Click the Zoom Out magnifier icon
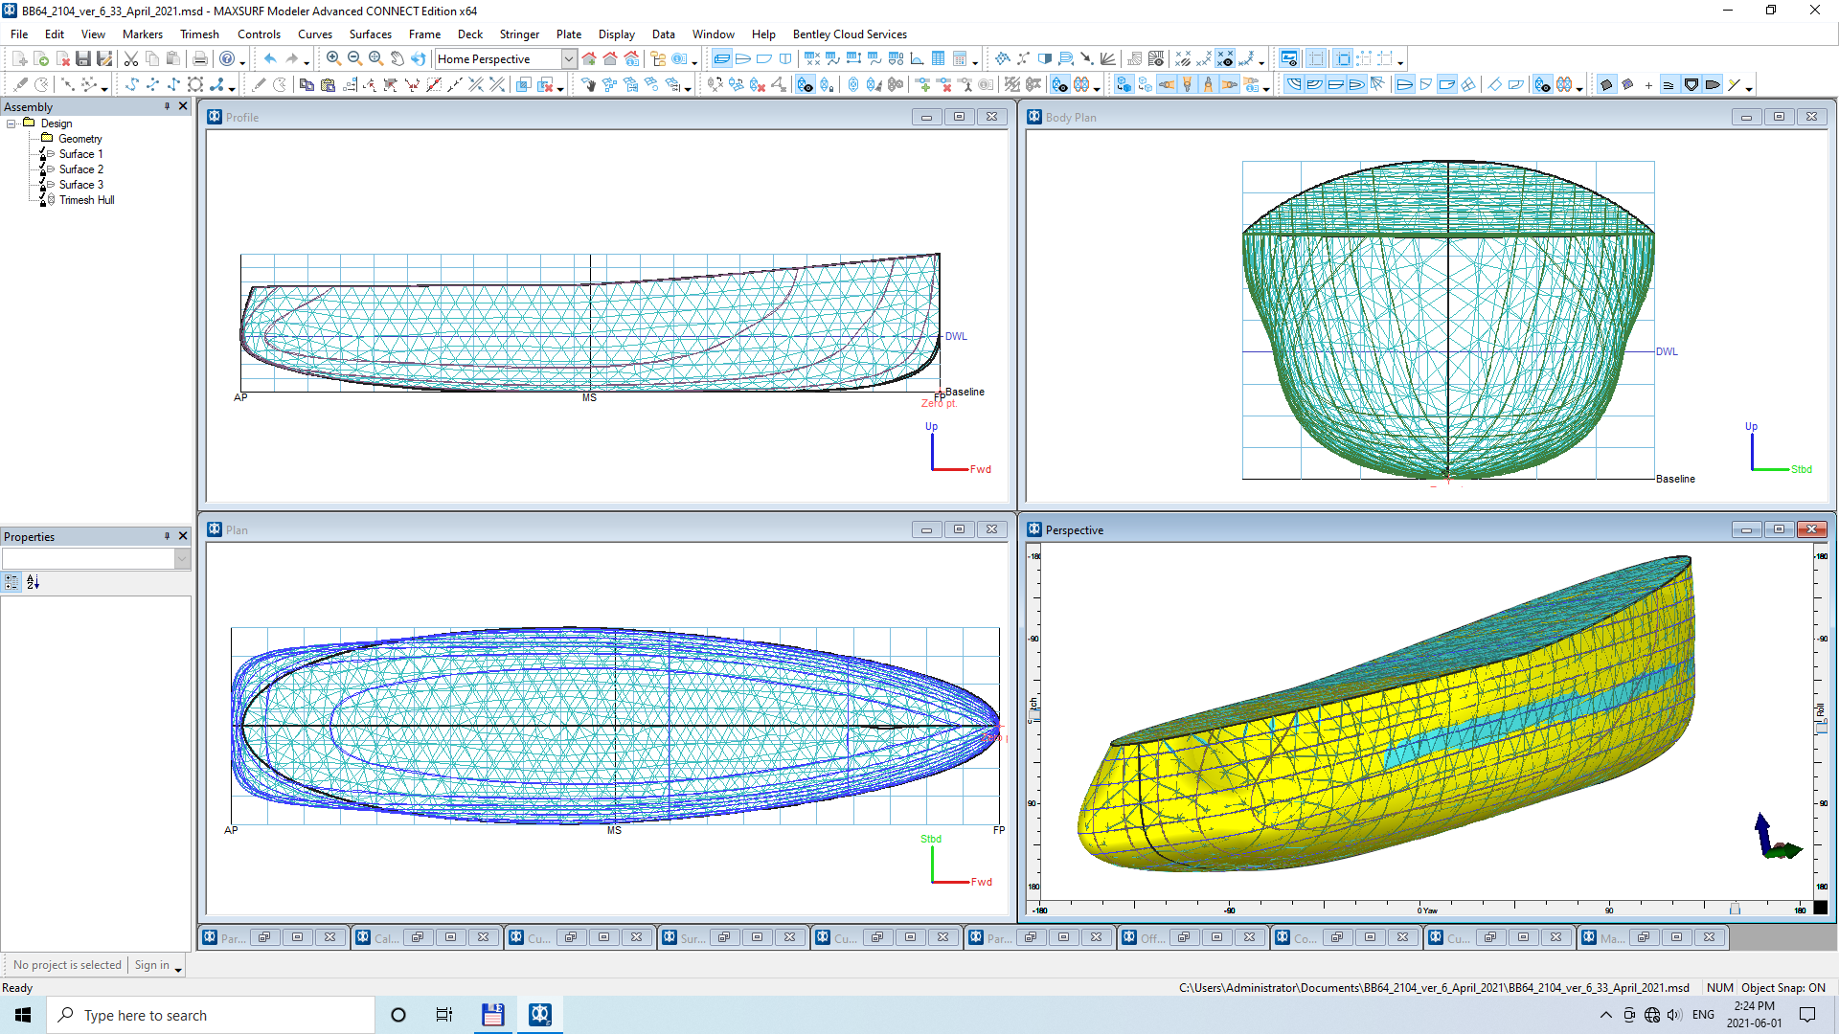Image resolution: width=1839 pixels, height=1034 pixels. (x=354, y=59)
